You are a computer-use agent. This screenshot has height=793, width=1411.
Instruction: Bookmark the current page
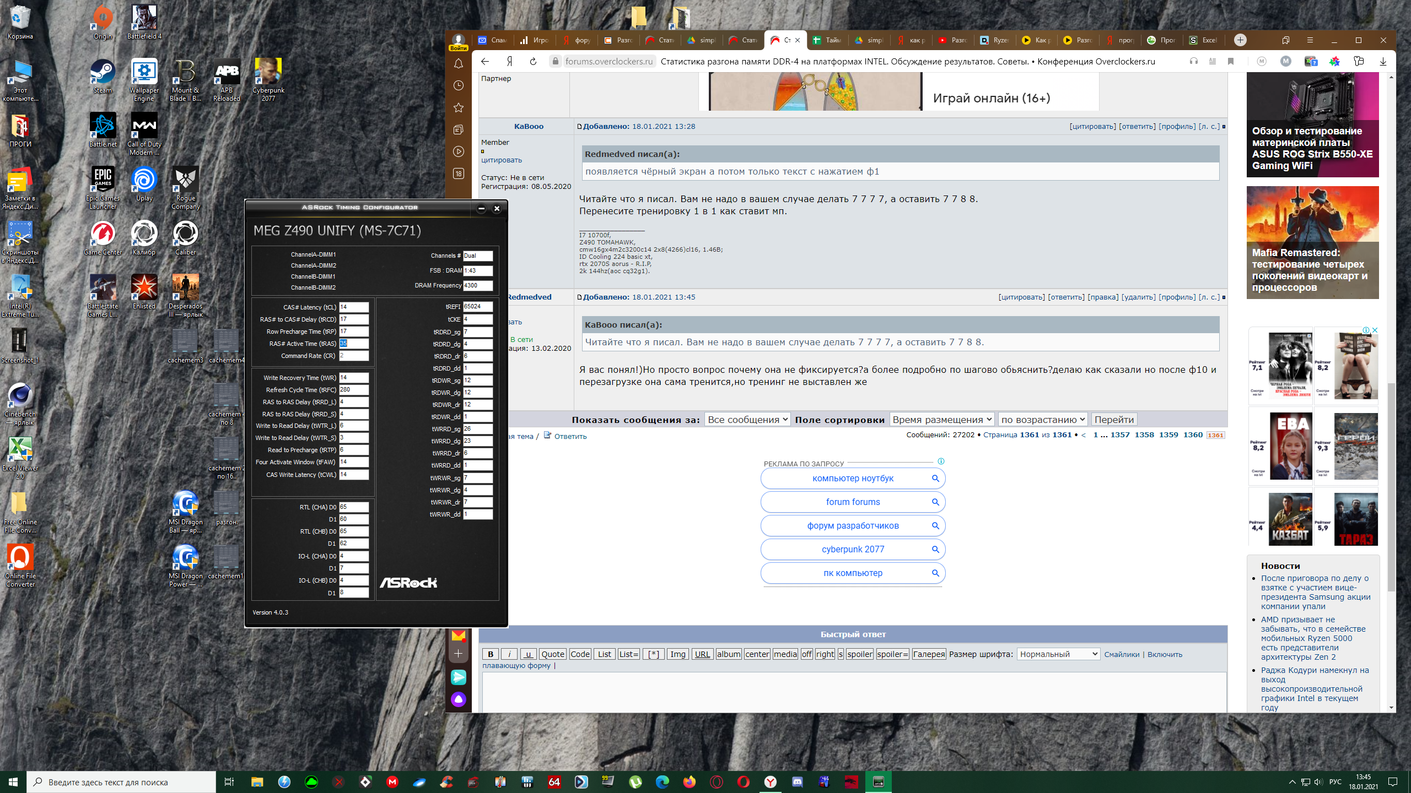1231,61
